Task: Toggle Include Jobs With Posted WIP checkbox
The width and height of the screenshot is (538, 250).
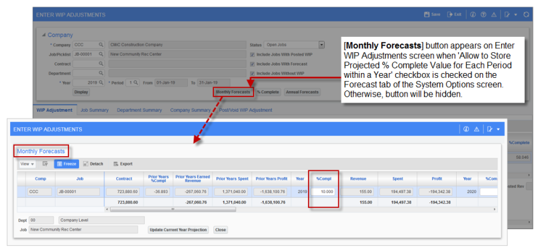Action: (x=252, y=54)
